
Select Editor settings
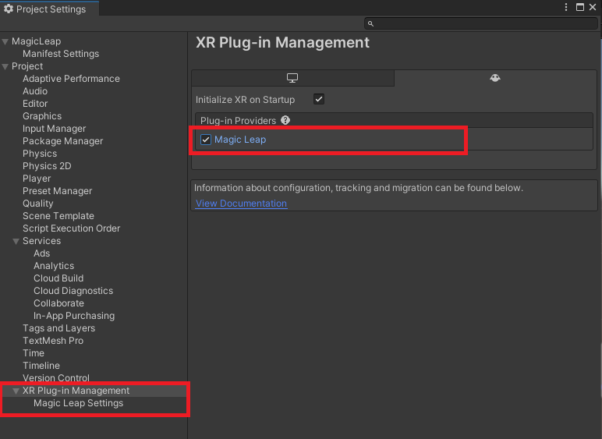tap(35, 104)
